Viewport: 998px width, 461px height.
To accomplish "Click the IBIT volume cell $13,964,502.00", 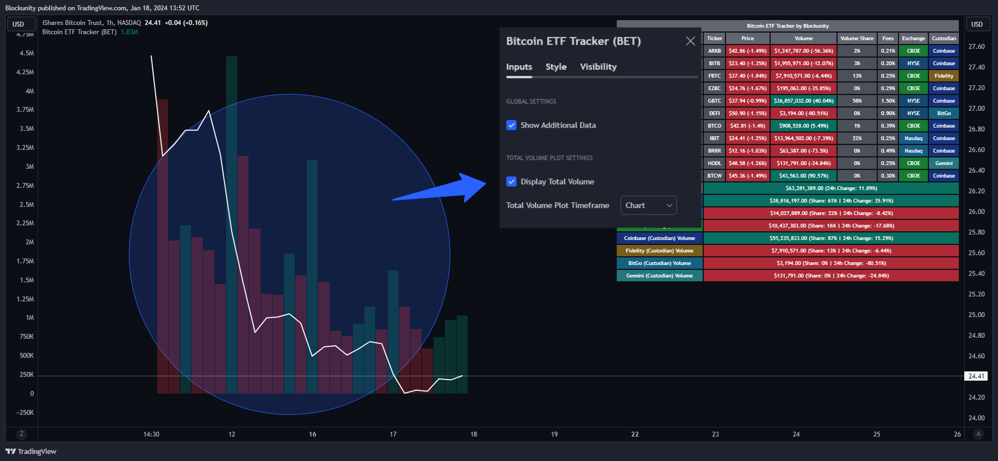I will pyautogui.click(x=804, y=138).
